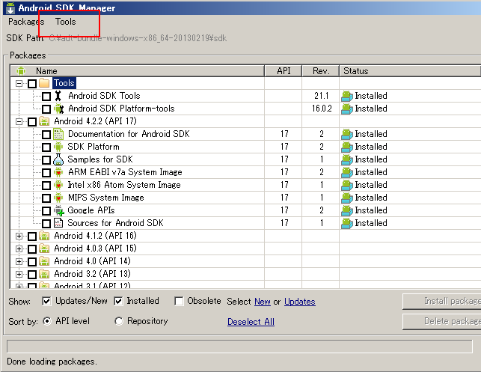Click the Documentation for Android SDK icon
Image resolution: width=481 pixels, height=372 pixels.
58,134
